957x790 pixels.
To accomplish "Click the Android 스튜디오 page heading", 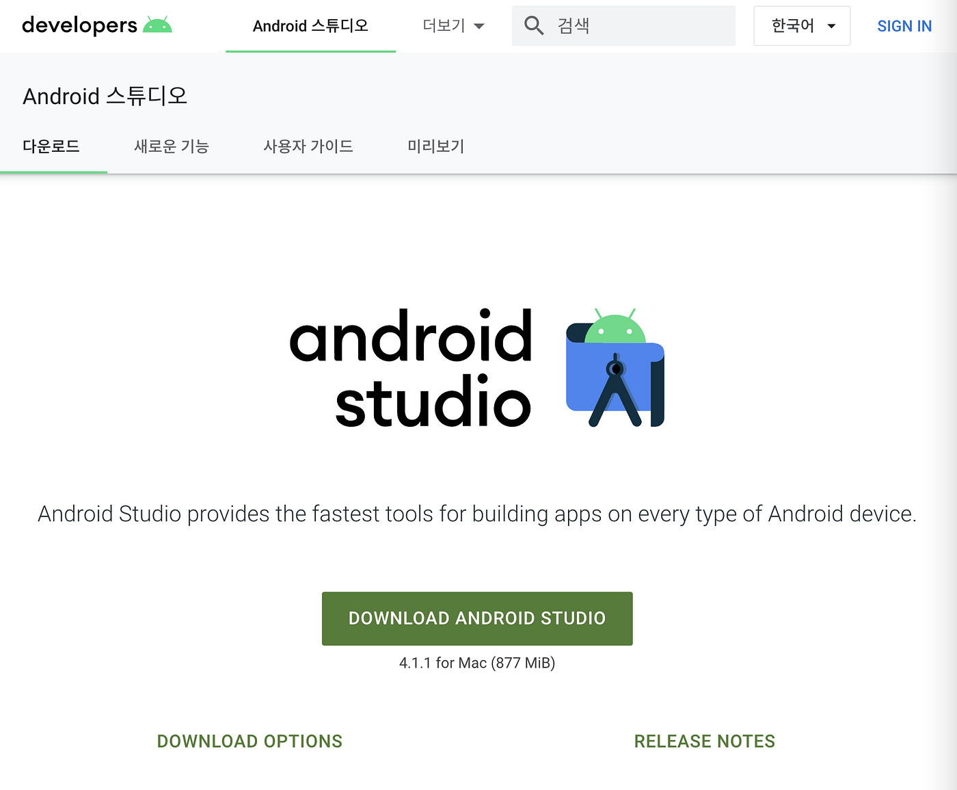I will tap(105, 96).
